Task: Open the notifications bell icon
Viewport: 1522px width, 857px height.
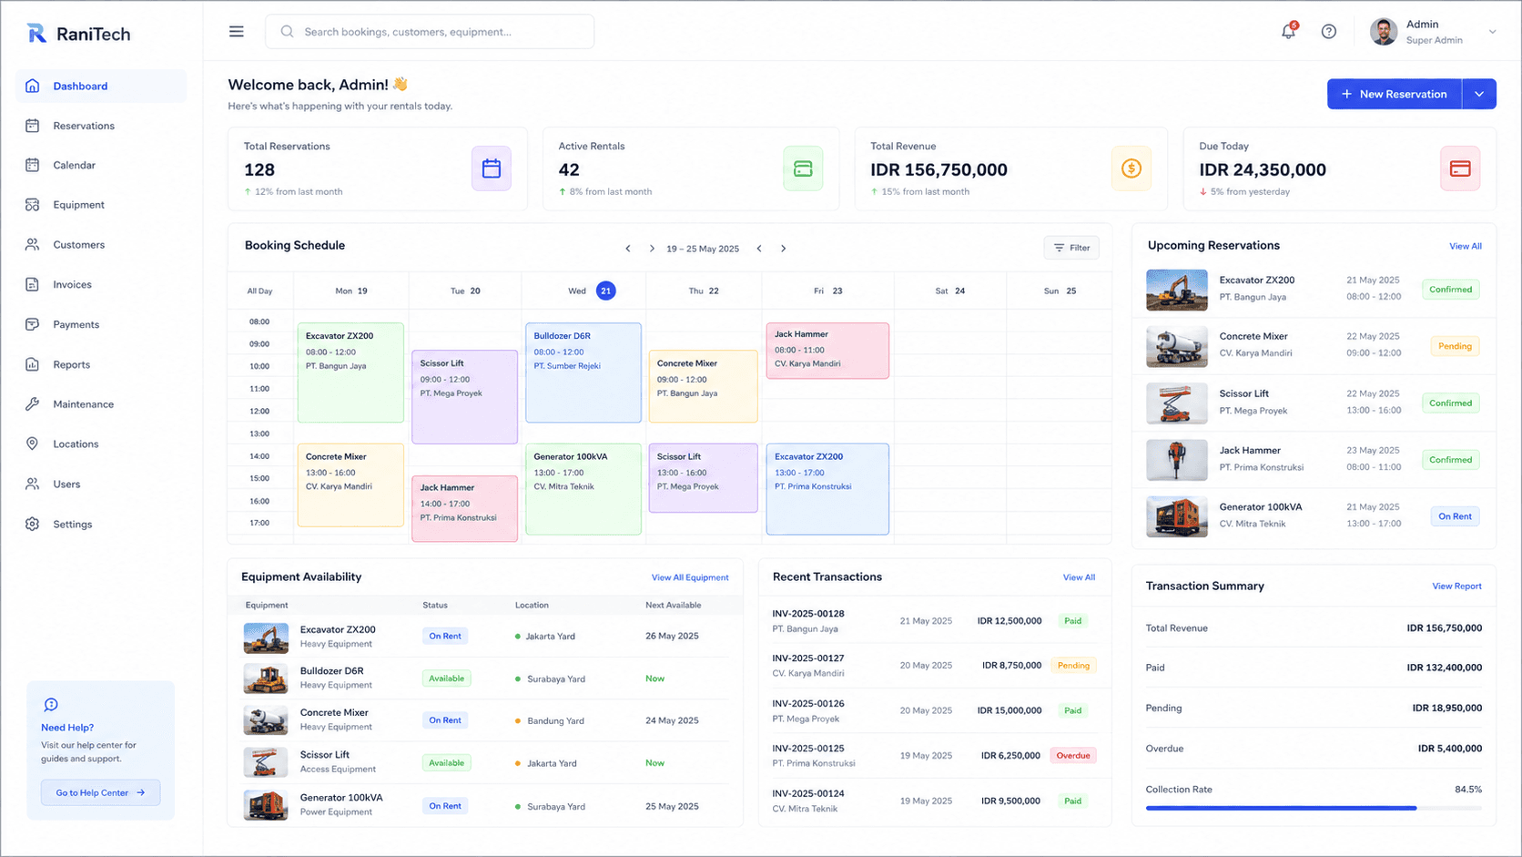Action: point(1288,32)
